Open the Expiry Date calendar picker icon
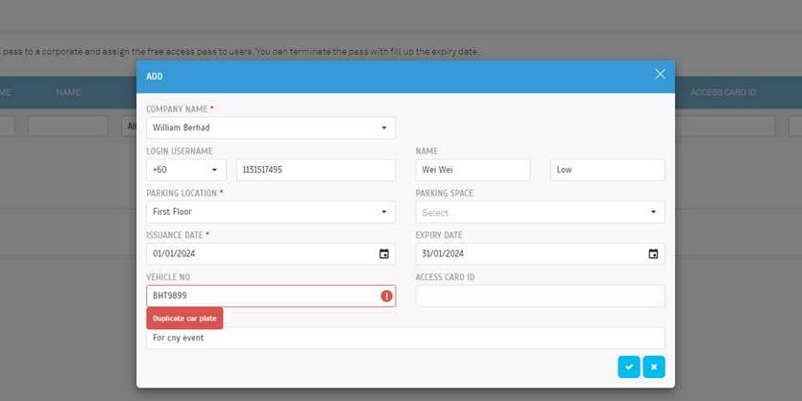This screenshot has width=802, height=401. pyautogui.click(x=653, y=254)
